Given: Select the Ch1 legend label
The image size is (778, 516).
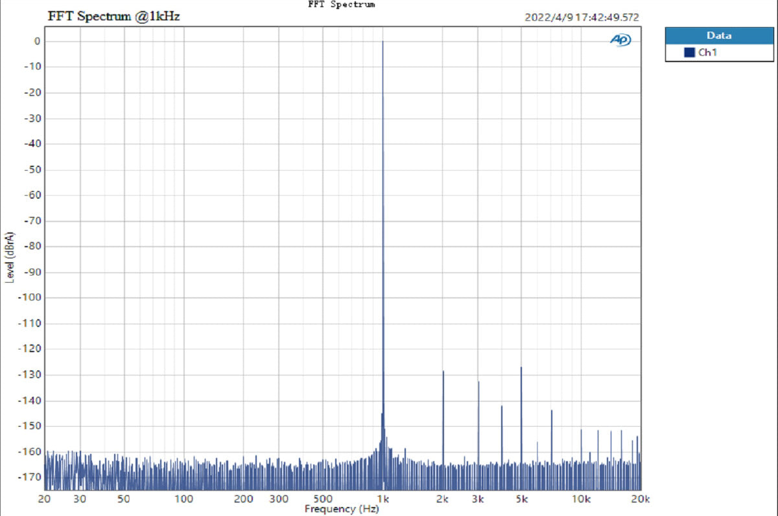Looking at the screenshot, I should [x=707, y=52].
